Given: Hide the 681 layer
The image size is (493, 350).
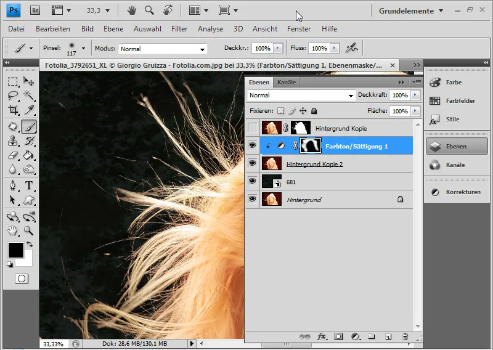Looking at the screenshot, I should [252, 181].
